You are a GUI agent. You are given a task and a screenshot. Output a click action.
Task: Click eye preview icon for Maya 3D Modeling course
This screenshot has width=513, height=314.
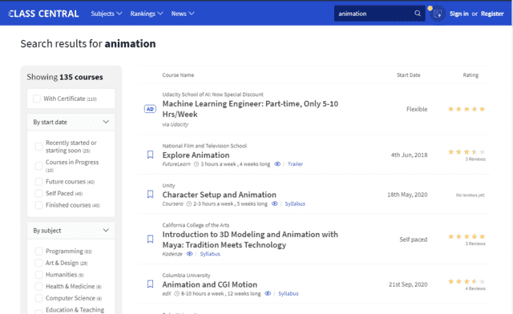(189, 254)
